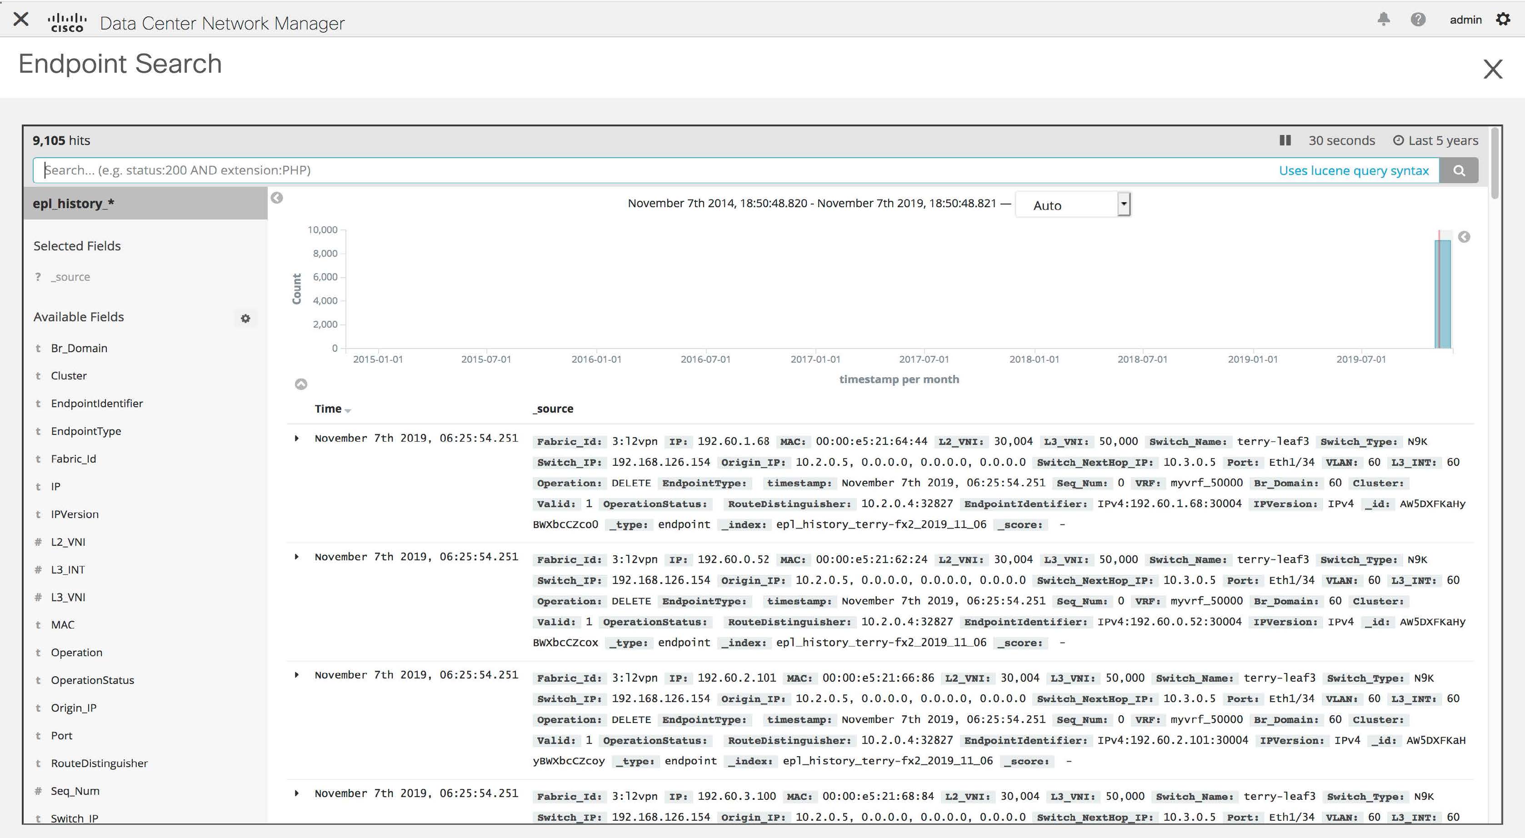Image resolution: width=1525 pixels, height=838 pixels.
Task: Select the L2_VNI field
Action: click(x=68, y=542)
